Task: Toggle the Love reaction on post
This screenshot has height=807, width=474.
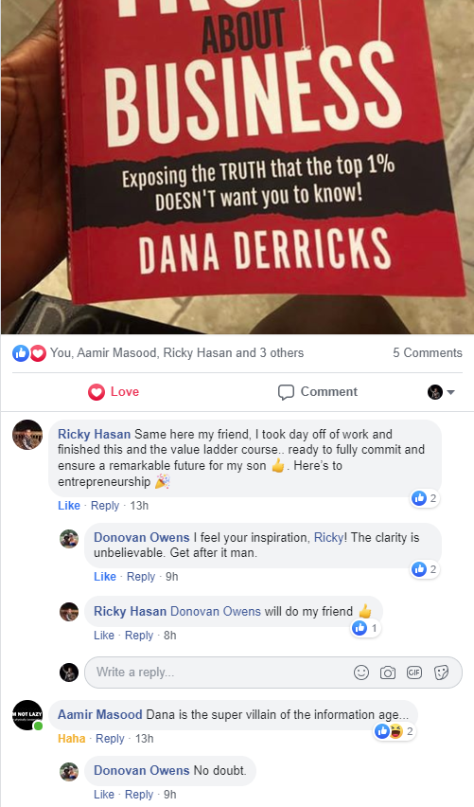Action: pos(114,392)
